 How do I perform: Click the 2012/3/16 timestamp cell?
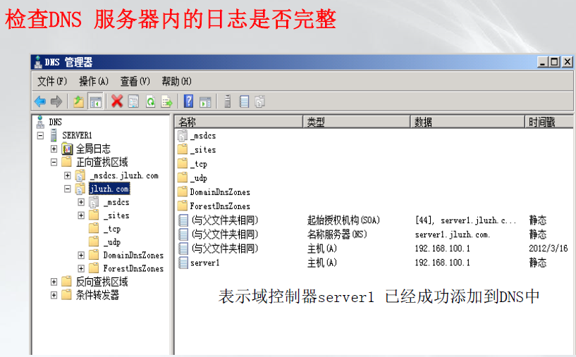[548, 249]
